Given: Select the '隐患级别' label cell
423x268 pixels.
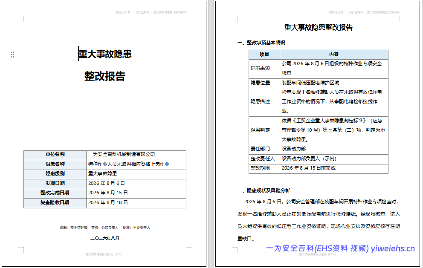Looking at the screenshot, I should tap(55, 174).
